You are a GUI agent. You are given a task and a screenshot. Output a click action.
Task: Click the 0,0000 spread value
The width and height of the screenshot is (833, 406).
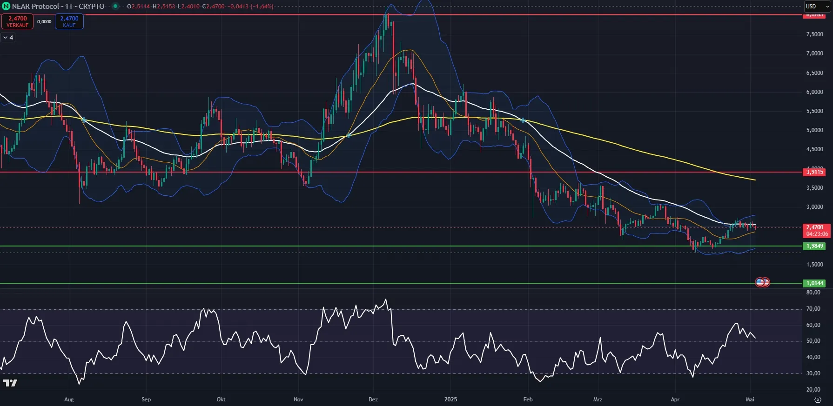tap(44, 21)
